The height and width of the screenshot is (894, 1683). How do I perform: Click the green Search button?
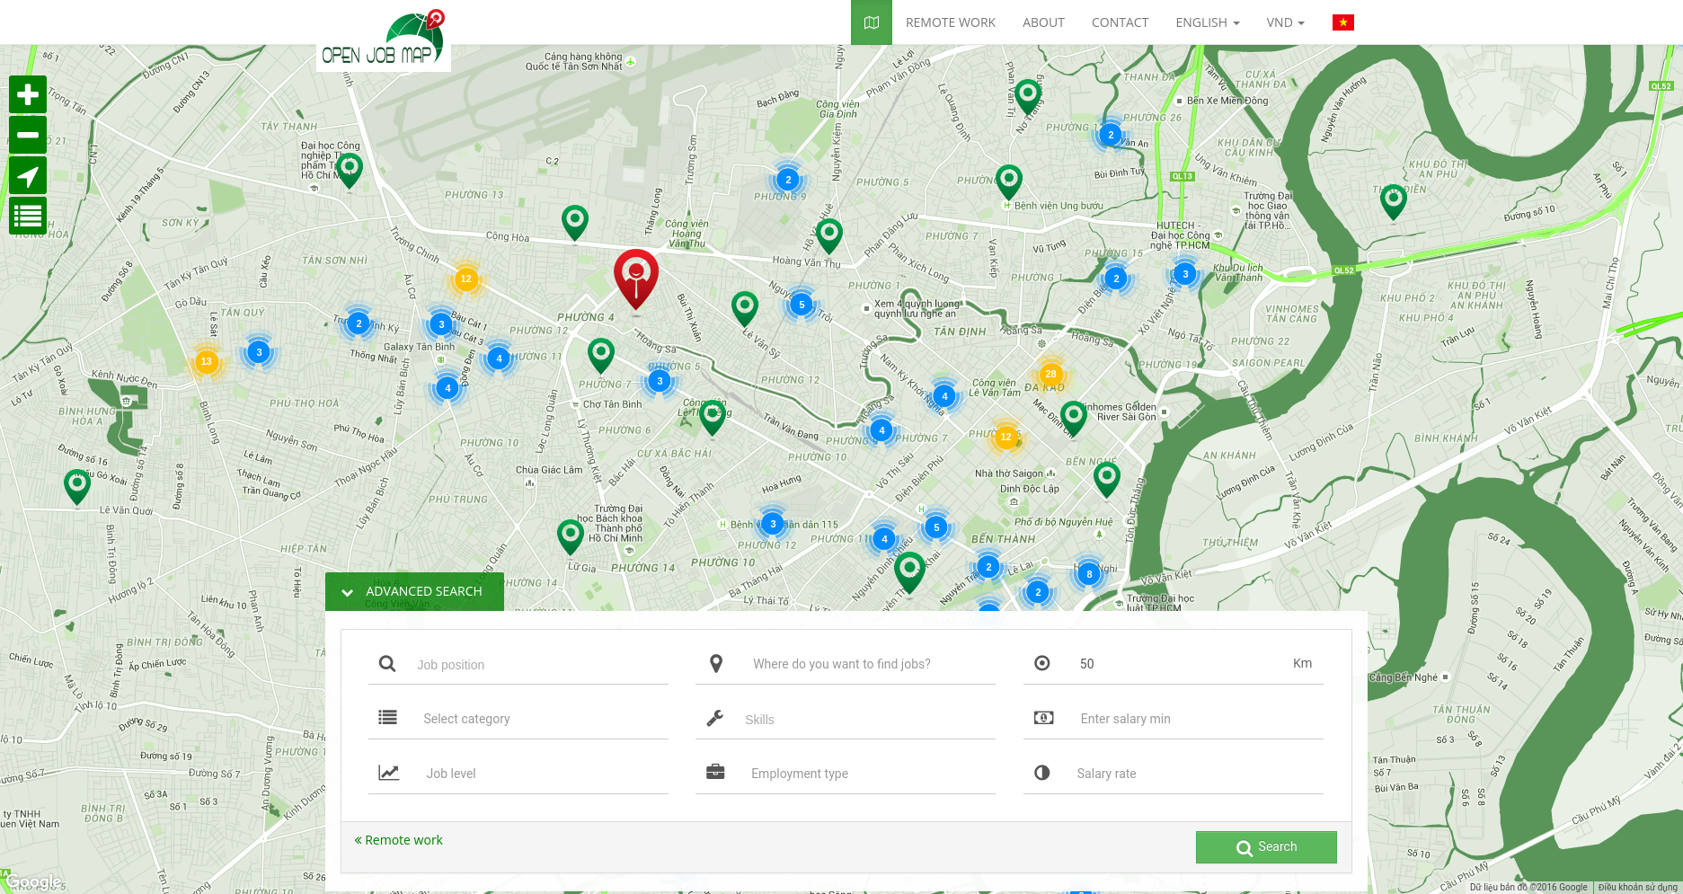point(1265,846)
